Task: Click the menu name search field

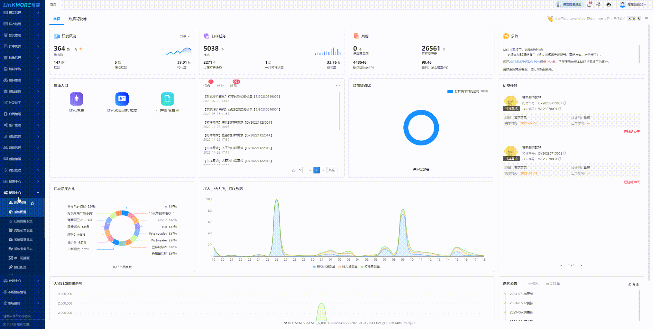Action: pos(23,316)
